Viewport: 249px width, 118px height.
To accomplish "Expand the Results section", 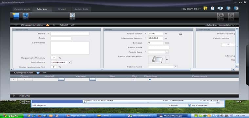I will tap(14, 96).
